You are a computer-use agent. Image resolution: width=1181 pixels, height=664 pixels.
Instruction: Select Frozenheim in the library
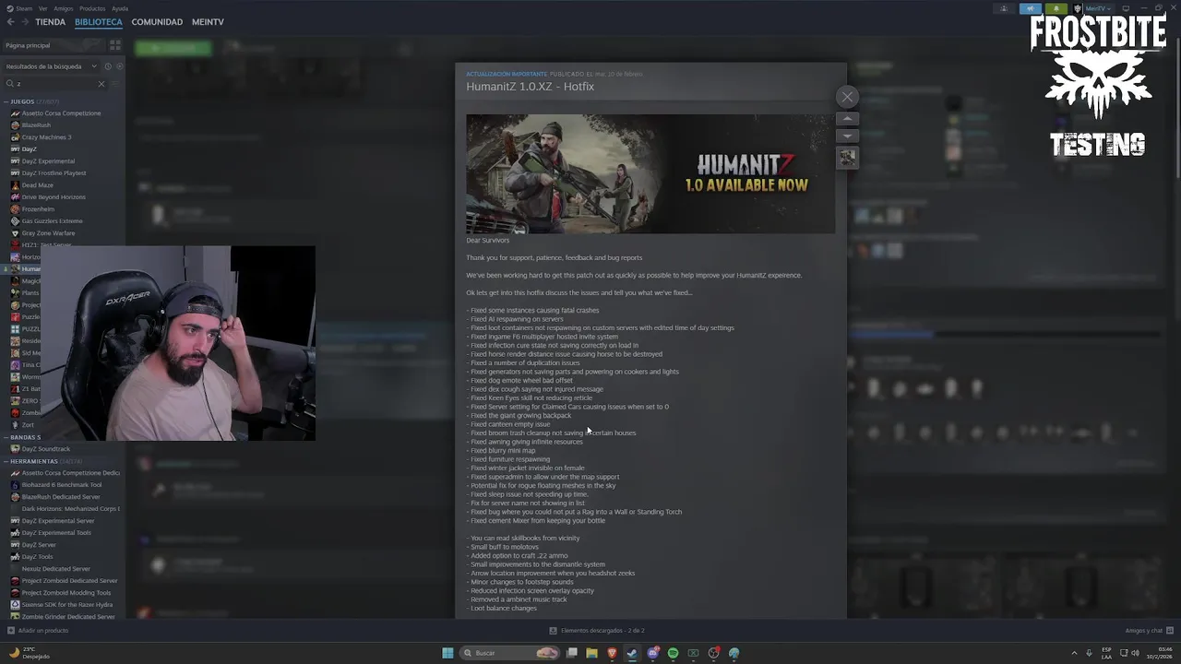click(38, 209)
